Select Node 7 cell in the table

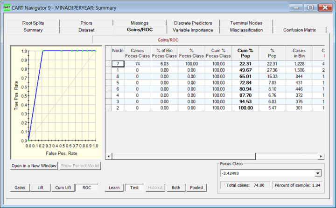pos(118,64)
